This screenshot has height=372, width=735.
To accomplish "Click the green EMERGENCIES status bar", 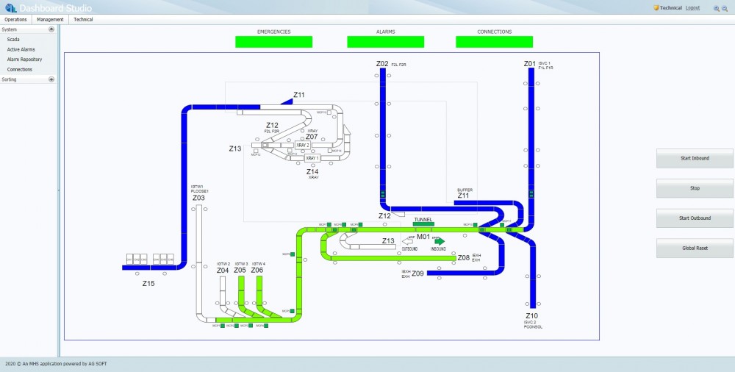I will [273, 42].
